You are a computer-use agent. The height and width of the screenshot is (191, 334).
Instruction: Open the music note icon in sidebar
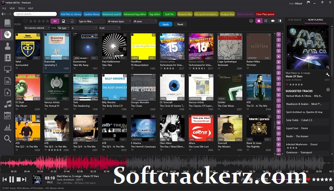pos(8,104)
